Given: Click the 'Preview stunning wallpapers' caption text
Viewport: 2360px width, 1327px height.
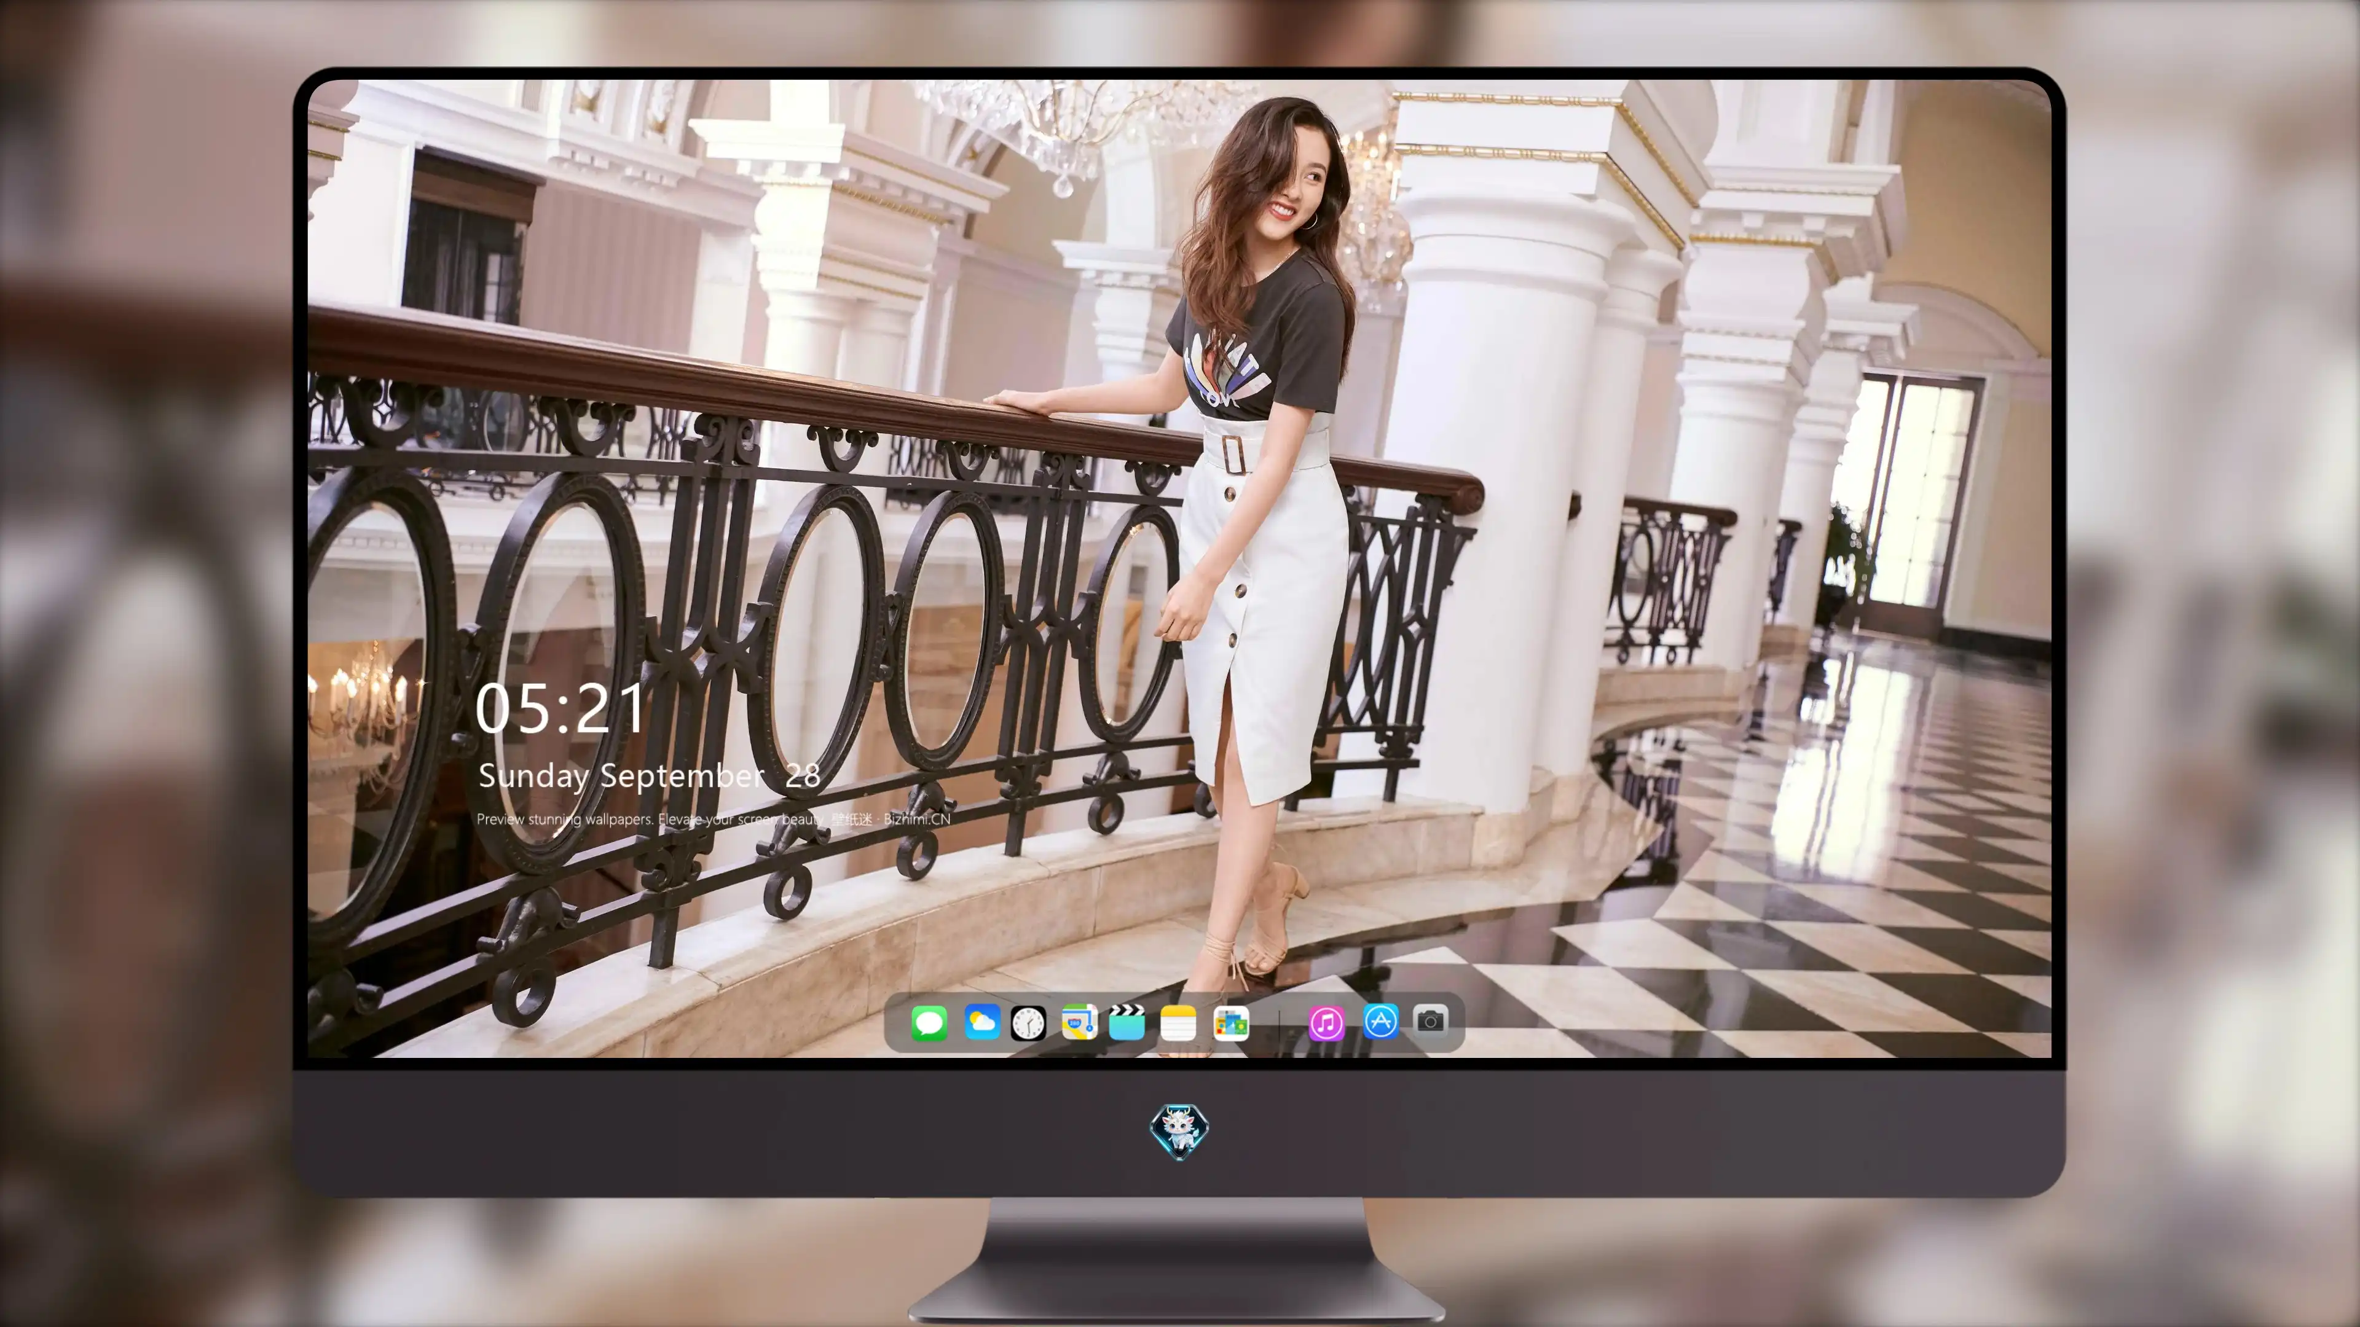Looking at the screenshot, I should click(714, 819).
